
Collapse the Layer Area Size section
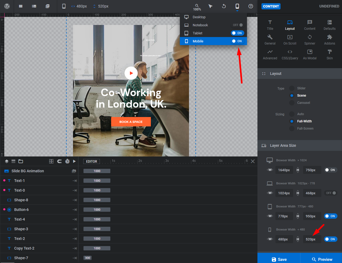300,145
